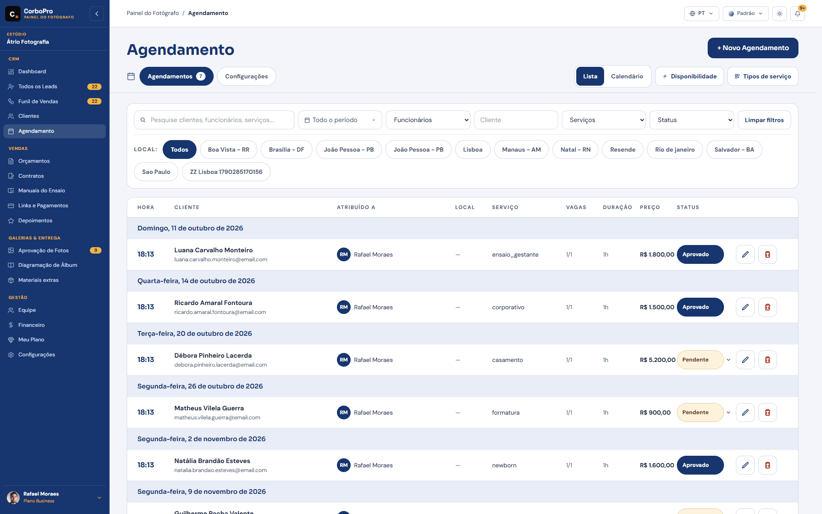
Task: Click the calendar icon beside Agendamentos tab
Action: tap(131, 76)
